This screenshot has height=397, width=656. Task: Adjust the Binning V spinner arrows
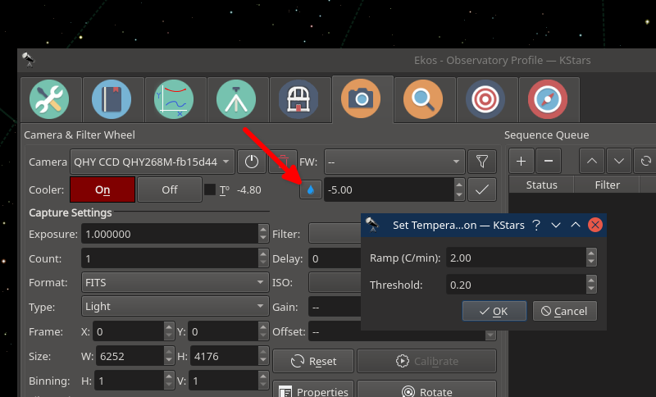[x=263, y=381]
